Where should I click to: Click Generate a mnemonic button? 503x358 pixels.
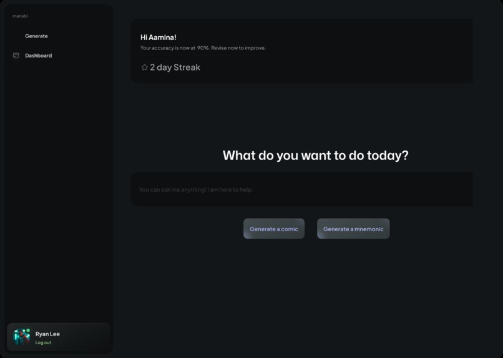pos(353,229)
